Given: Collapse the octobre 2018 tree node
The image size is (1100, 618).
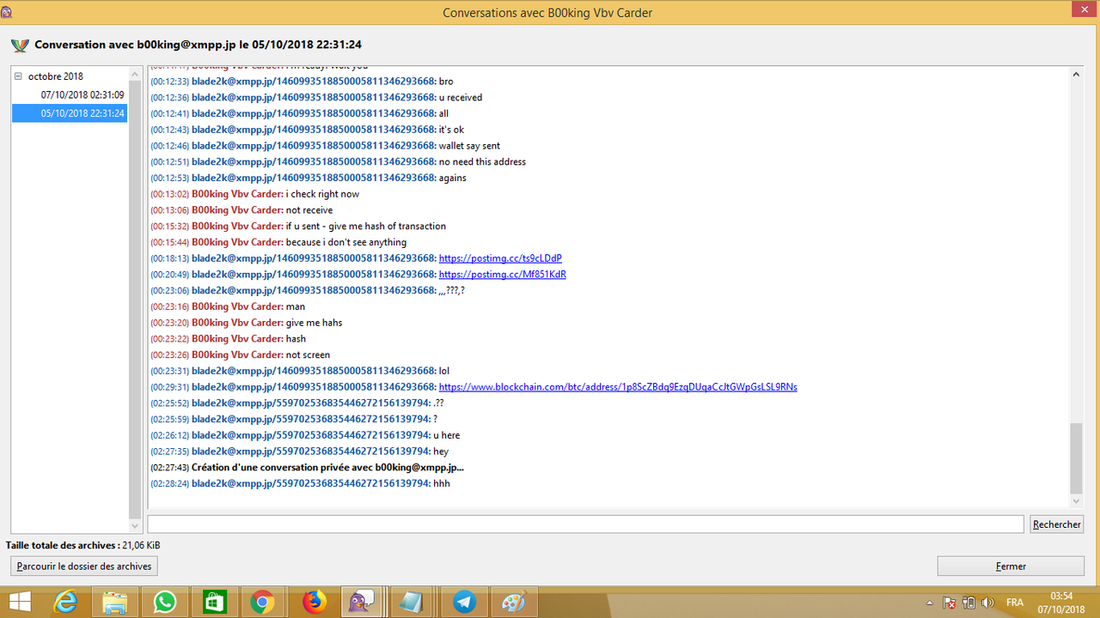Looking at the screenshot, I should click(x=18, y=76).
